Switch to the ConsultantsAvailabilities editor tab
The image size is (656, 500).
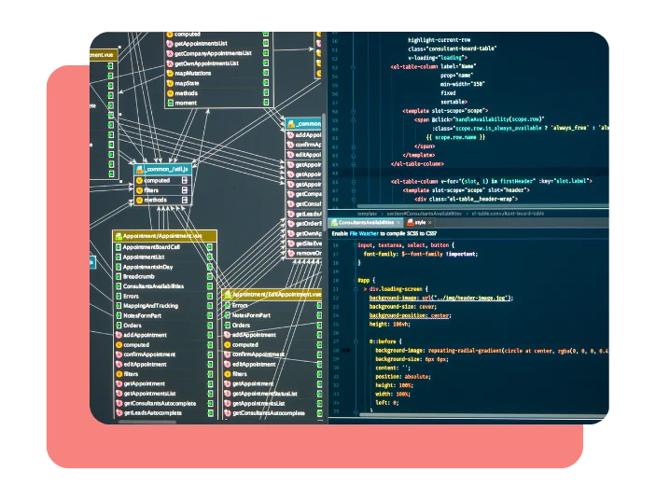[366, 223]
